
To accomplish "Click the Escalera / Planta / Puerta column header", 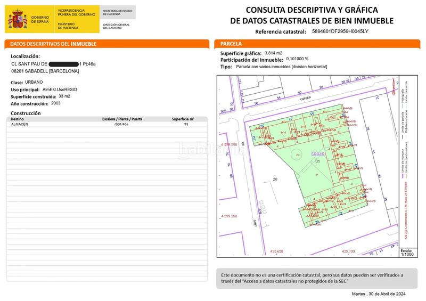I will click(122, 119).
